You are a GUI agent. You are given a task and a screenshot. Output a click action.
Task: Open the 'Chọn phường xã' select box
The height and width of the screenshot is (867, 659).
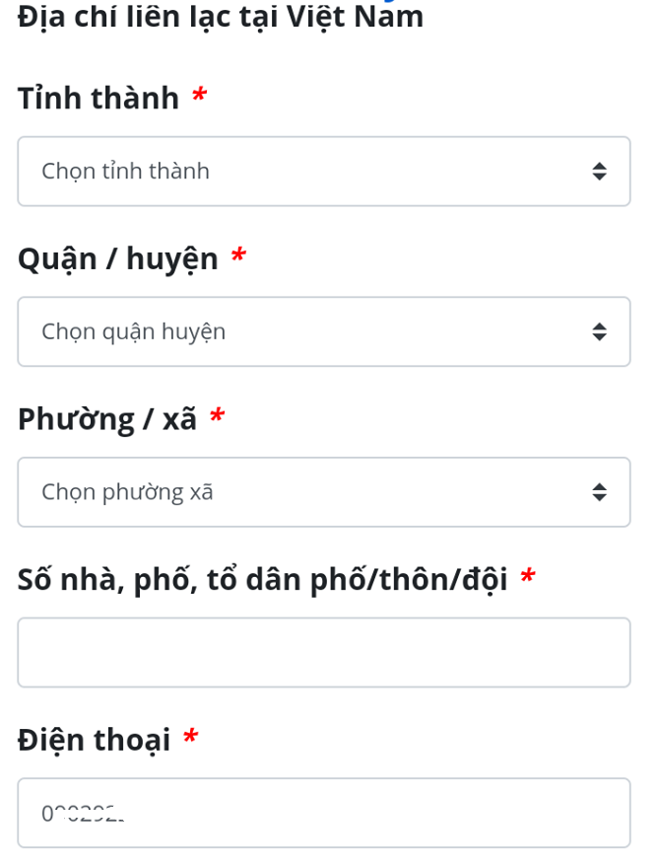(x=324, y=492)
